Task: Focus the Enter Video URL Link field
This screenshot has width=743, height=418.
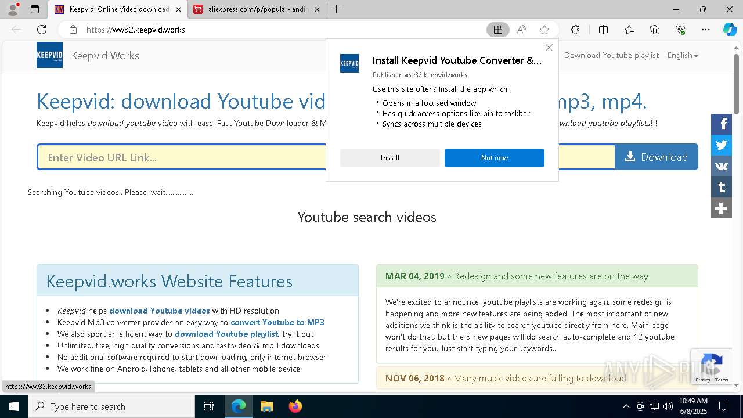Action: tap(326, 157)
